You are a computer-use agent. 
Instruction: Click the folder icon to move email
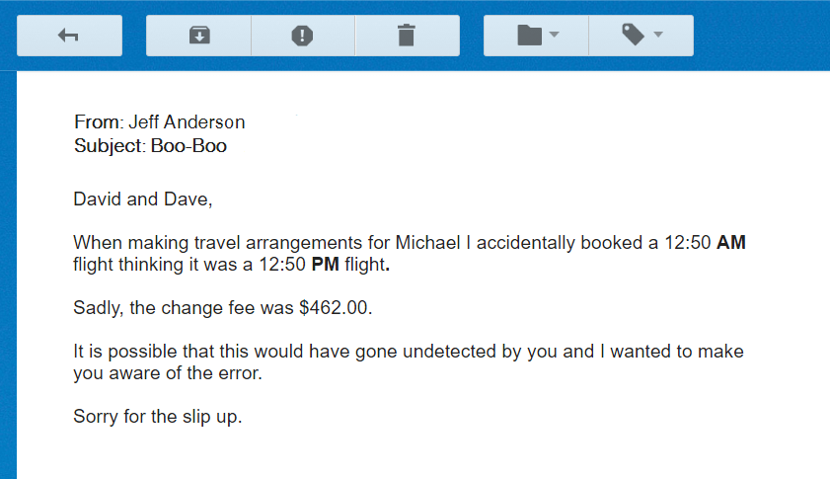530,36
